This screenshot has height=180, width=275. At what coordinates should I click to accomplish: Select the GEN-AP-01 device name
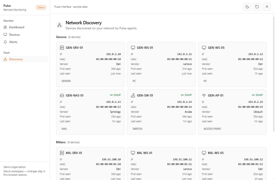tap(215, 95)
